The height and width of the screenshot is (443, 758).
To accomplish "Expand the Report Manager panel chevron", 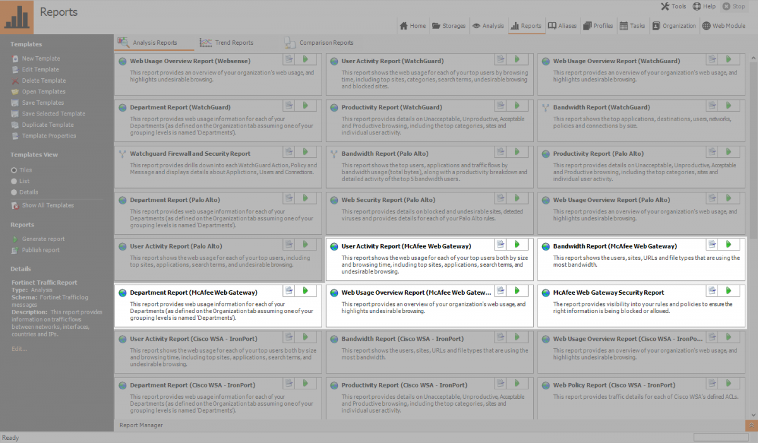I will tap(751, 425).
